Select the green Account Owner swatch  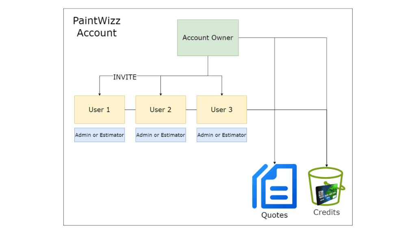(208, 37)
